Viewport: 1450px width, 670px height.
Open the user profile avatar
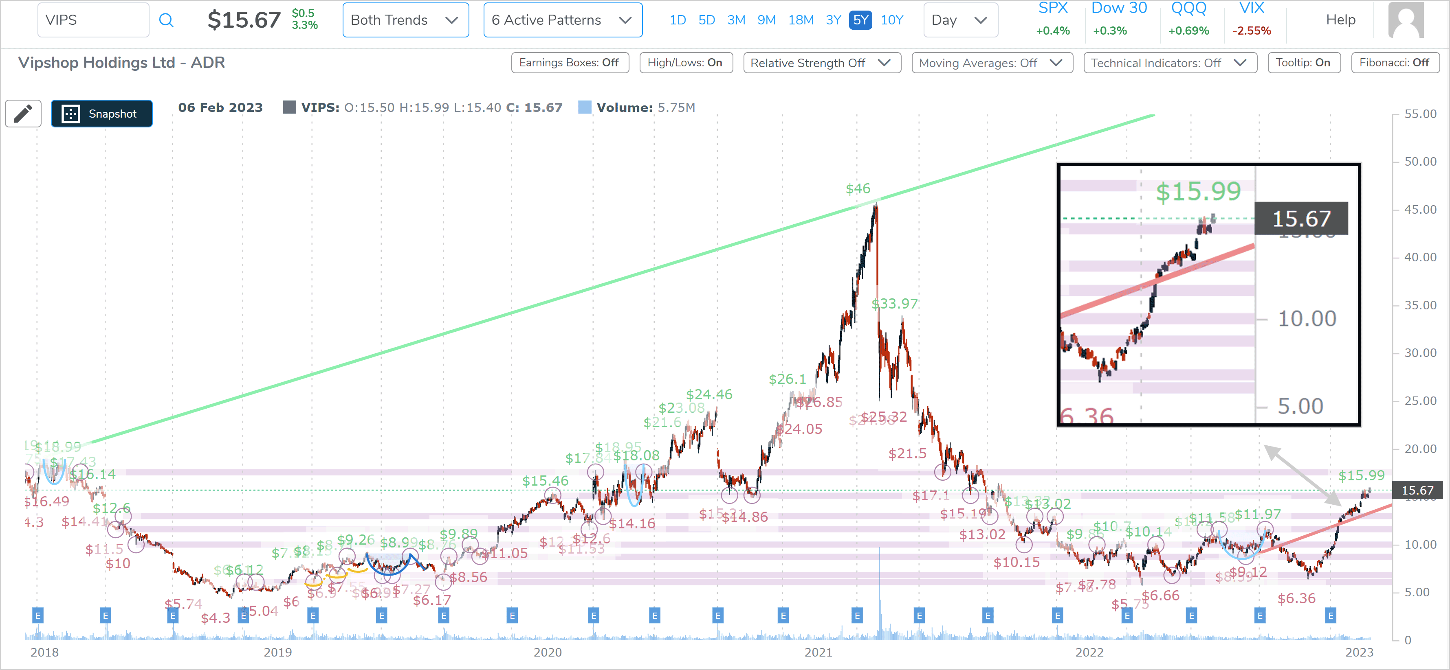[1406, 20]
